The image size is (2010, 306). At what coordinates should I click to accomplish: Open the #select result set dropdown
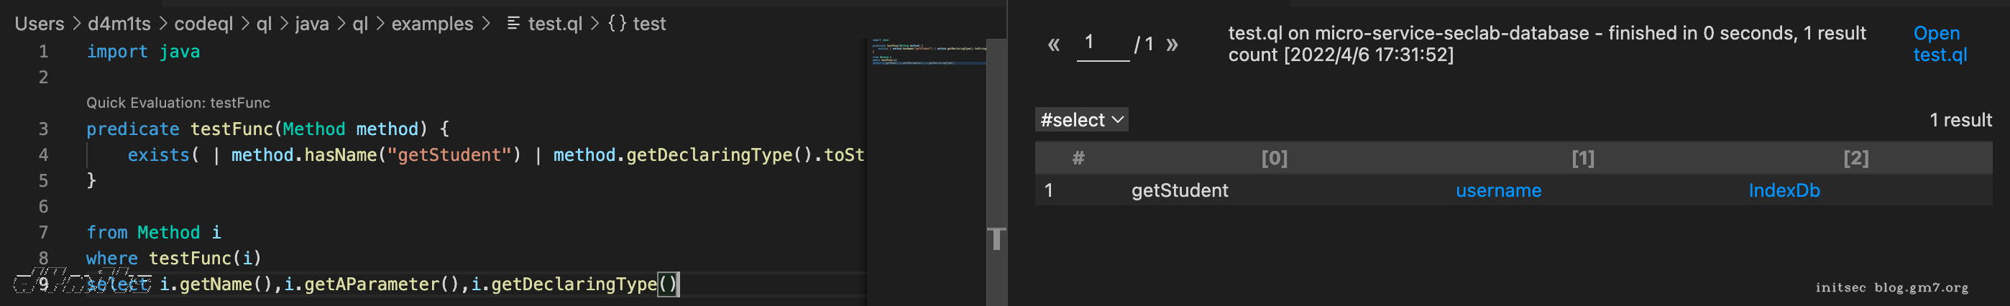(x=1081, y=119)
